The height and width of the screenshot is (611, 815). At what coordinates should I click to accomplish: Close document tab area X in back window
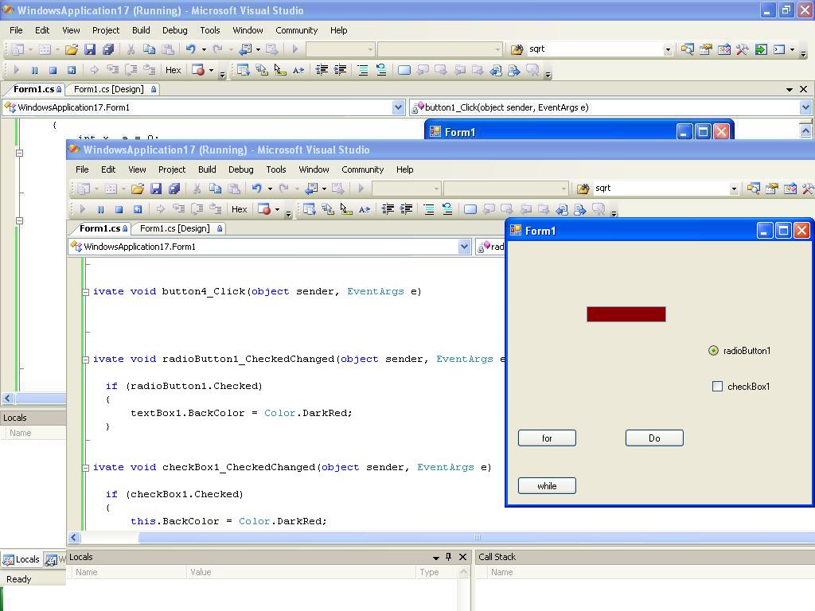(804, 89)
